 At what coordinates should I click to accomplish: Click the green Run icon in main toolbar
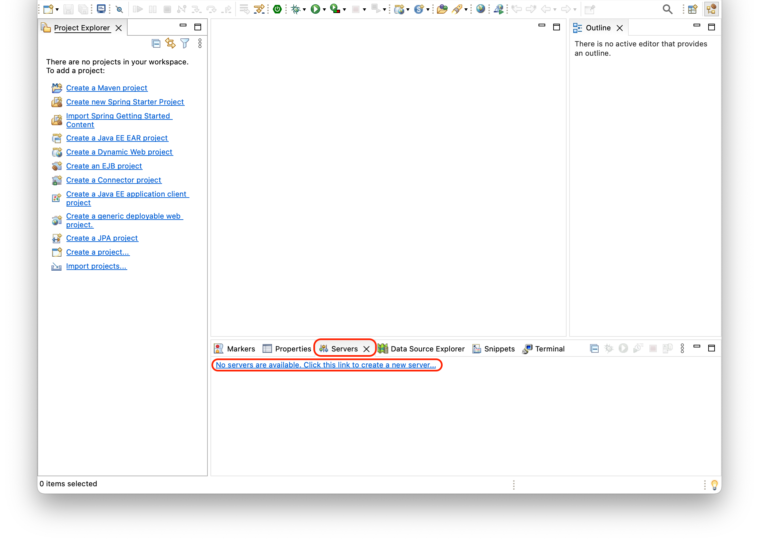tap(315, 9)
